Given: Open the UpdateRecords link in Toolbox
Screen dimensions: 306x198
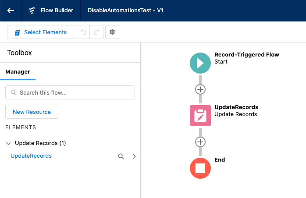Looking at the screenshot, I should click(x=31, y=156).
